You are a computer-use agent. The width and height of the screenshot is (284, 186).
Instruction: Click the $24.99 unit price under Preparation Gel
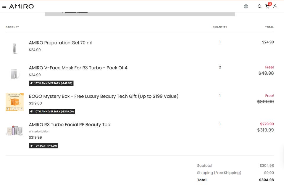(x=35, y=50)
